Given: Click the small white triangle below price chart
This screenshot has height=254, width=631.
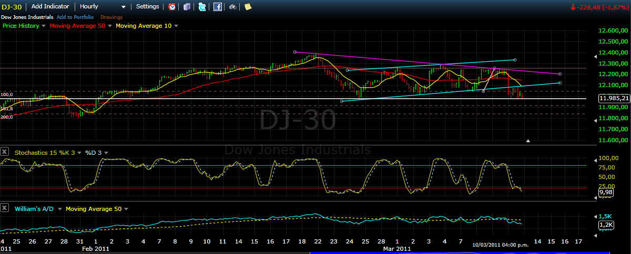Looking at the screenshot, I should click(x=528, y=141).
